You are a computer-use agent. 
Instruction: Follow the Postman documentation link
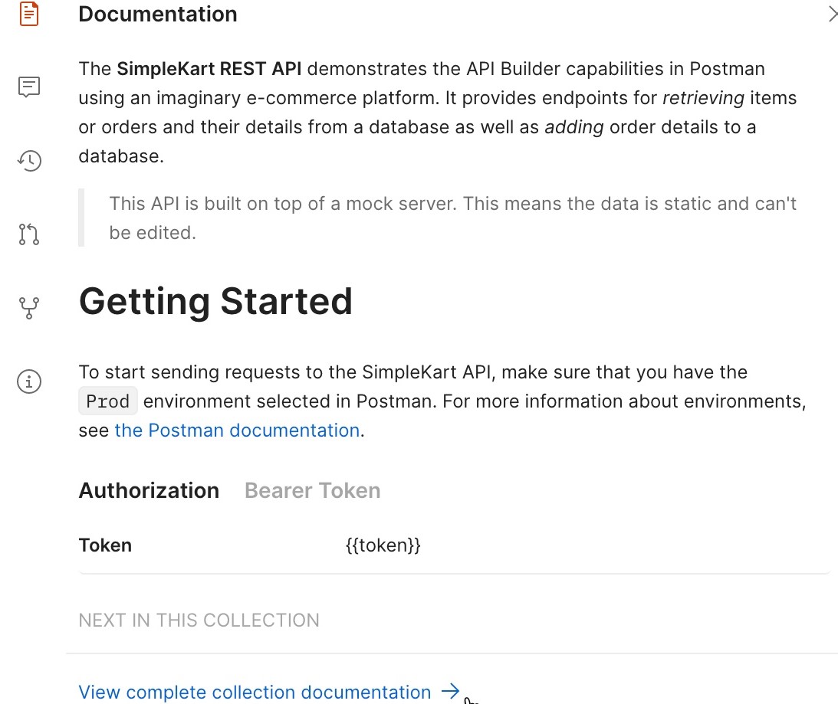(x=237, y=431)
